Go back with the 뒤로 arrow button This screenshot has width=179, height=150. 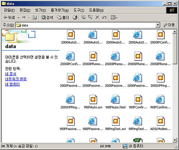click(x=9, y=18)
